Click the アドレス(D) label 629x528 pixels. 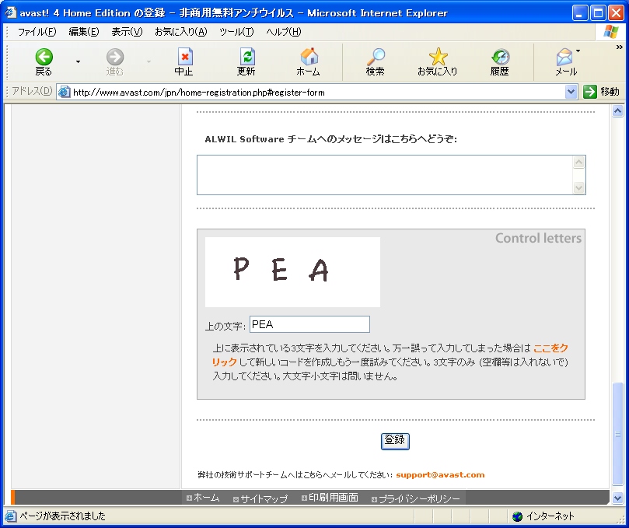click(32, 91)
